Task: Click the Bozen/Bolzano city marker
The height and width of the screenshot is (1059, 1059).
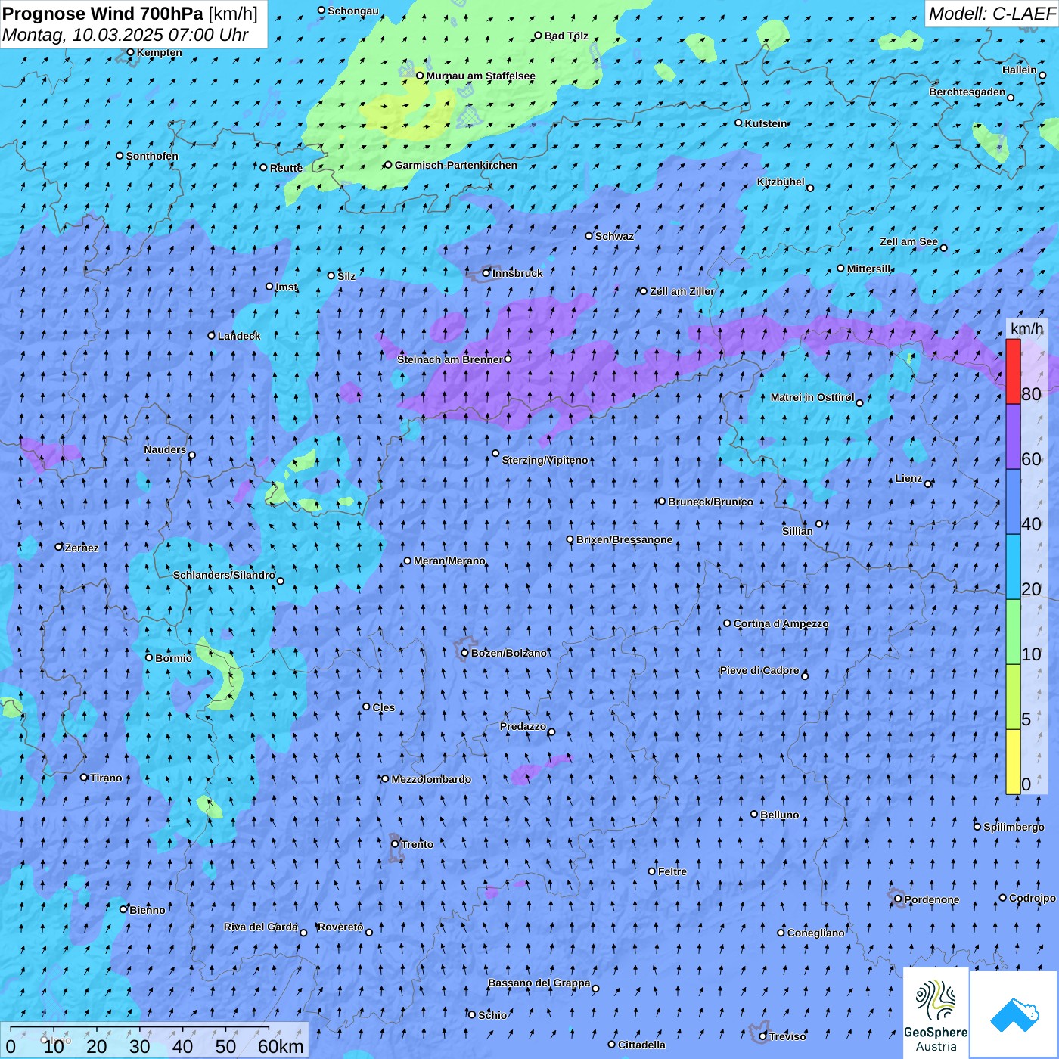Action: tap(465, 653)
